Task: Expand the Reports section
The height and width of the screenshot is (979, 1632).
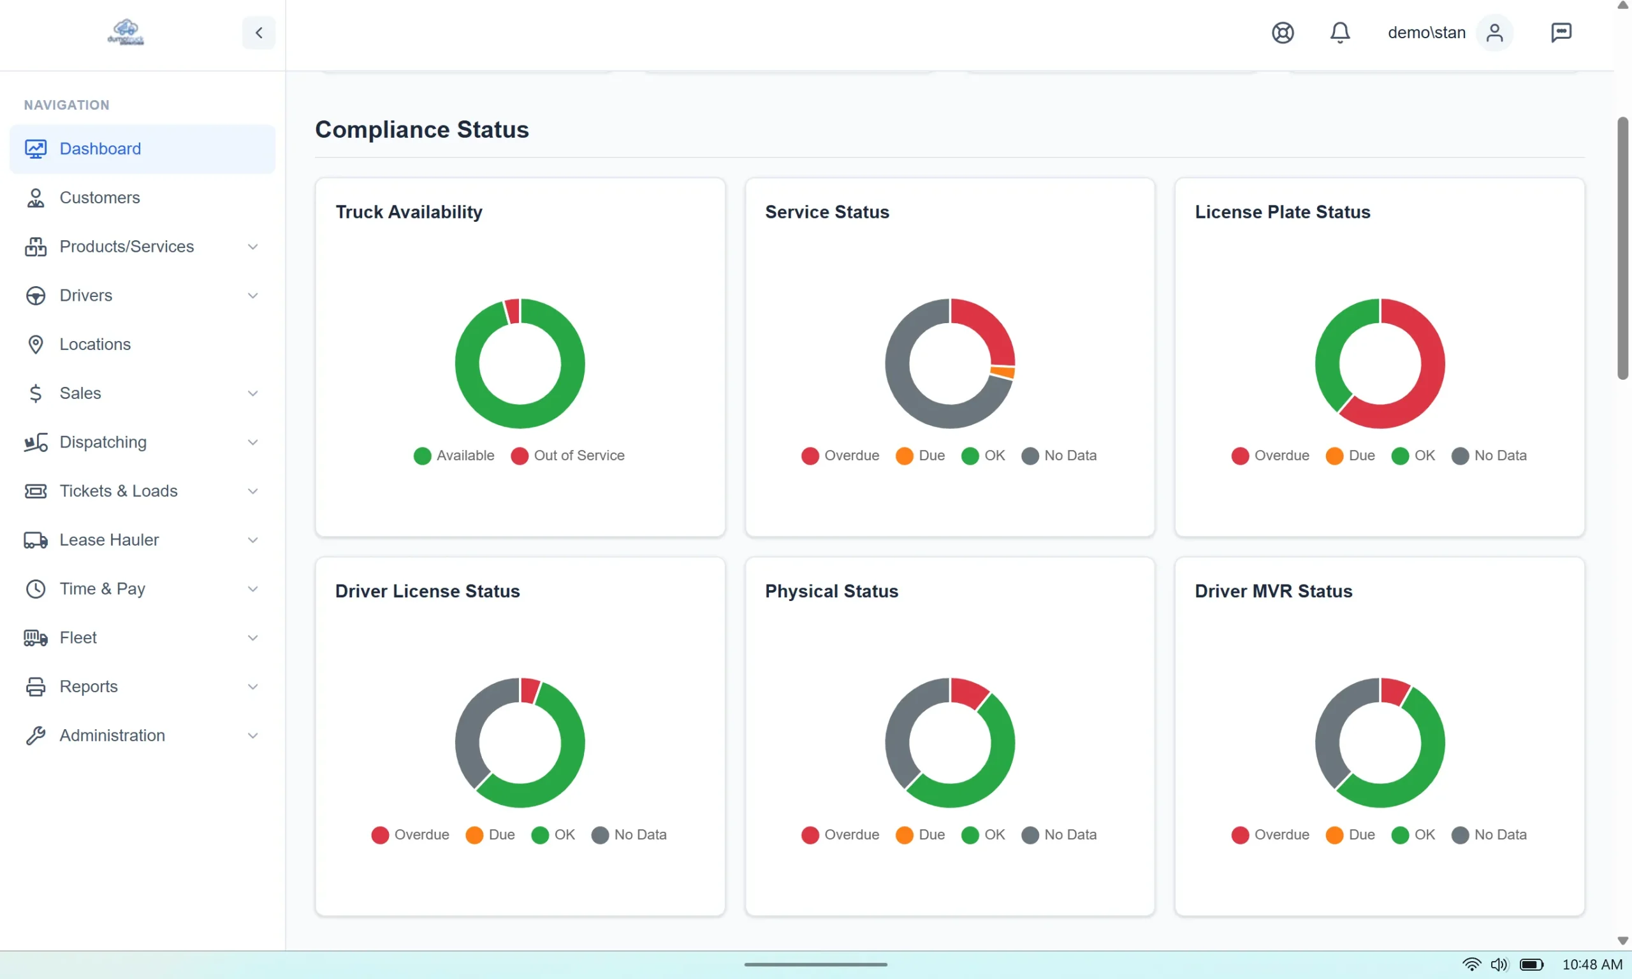Action: [252, 686]
